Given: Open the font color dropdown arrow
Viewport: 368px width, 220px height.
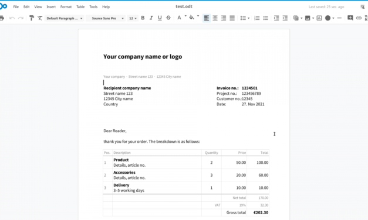Looking at the screenshot, I should coord(185,16).
